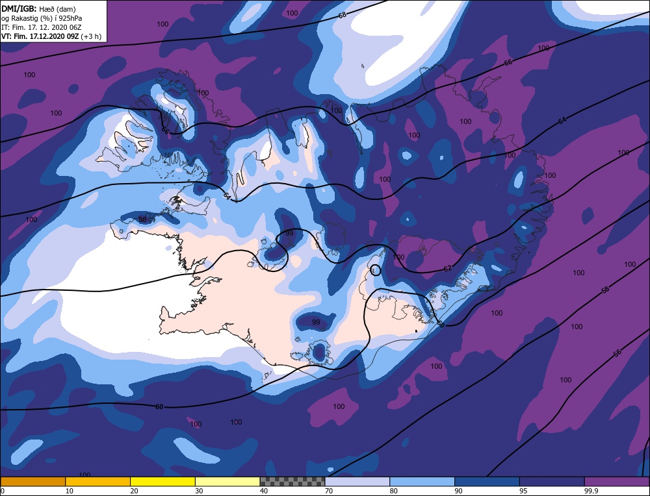Click the legend scale label '20'
Image resolution: width=650 pixels, height=496 pixels.
pos(135,491)
